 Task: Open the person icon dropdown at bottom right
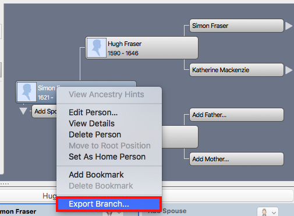pyautogui.click(x=268, y=212)
